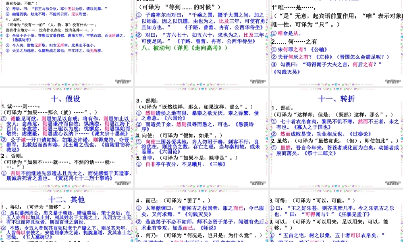Open the slide titled 十一、转折

(x=337, y=138)
